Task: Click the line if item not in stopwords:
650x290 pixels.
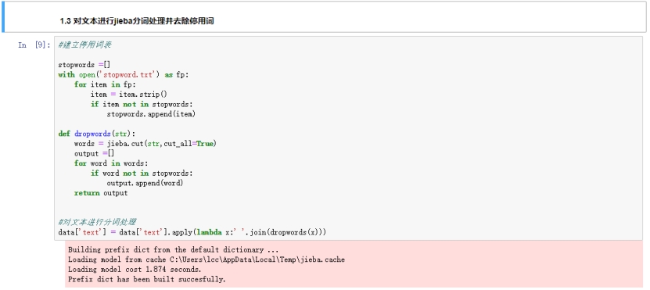Action: (142, 105)
